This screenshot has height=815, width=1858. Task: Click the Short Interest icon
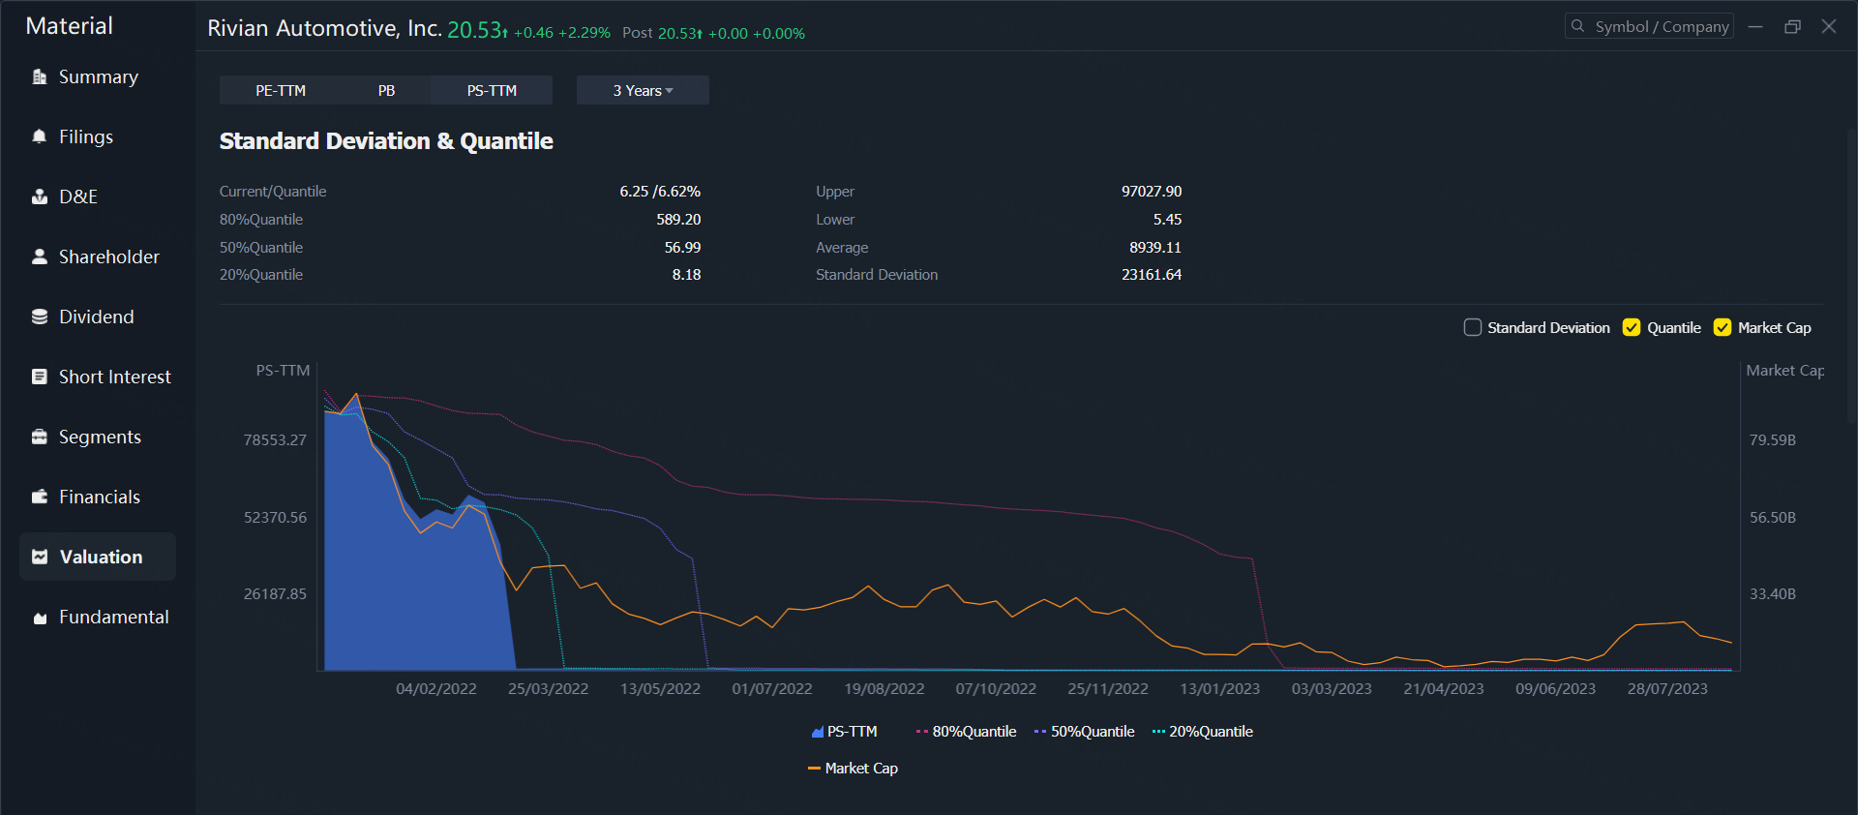pos(40,377)
